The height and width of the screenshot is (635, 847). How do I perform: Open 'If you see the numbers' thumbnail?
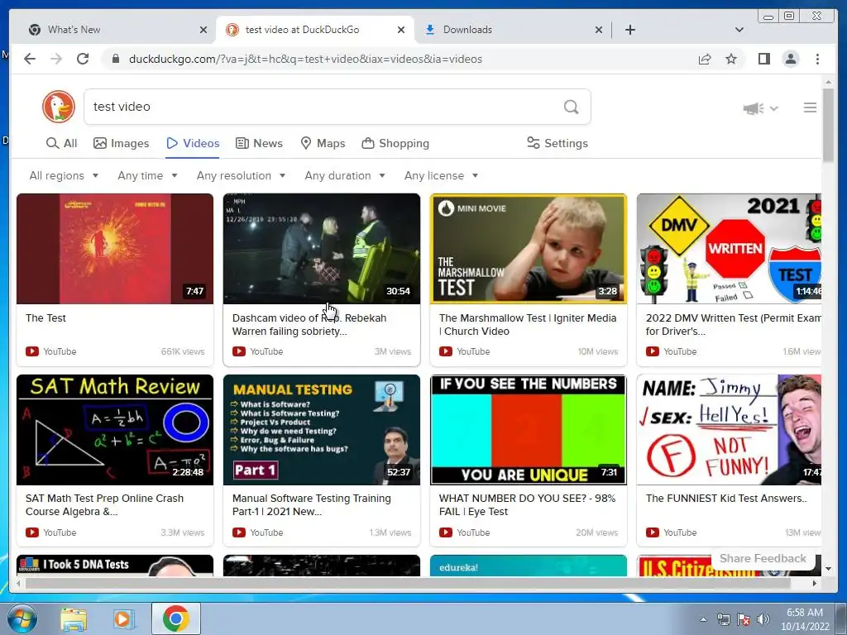(529, 430)
